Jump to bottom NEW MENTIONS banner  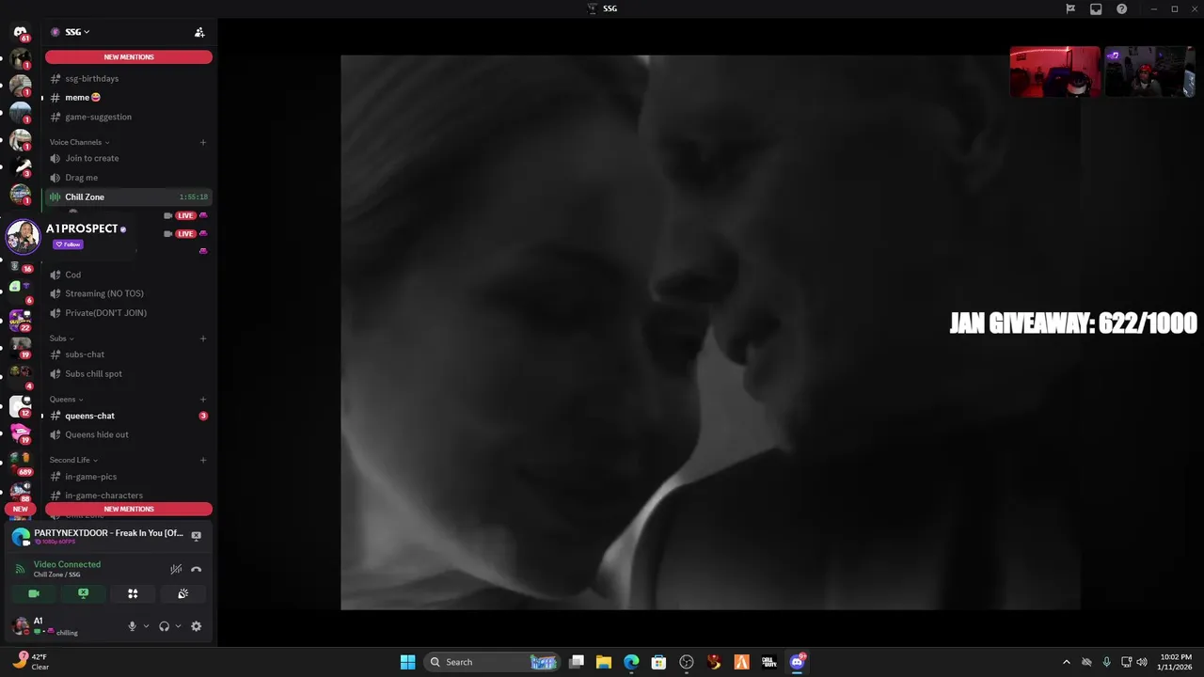[129, 509]
